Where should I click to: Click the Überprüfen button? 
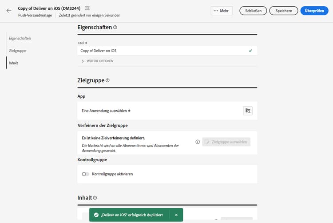(x=314, y=11)
